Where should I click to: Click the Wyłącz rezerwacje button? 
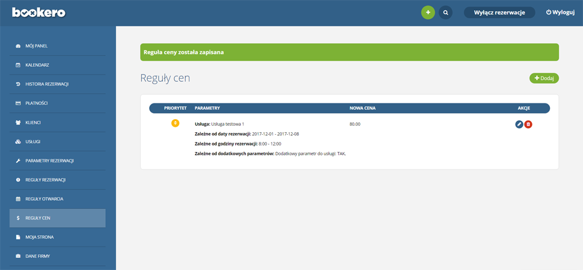click(499, 12)
